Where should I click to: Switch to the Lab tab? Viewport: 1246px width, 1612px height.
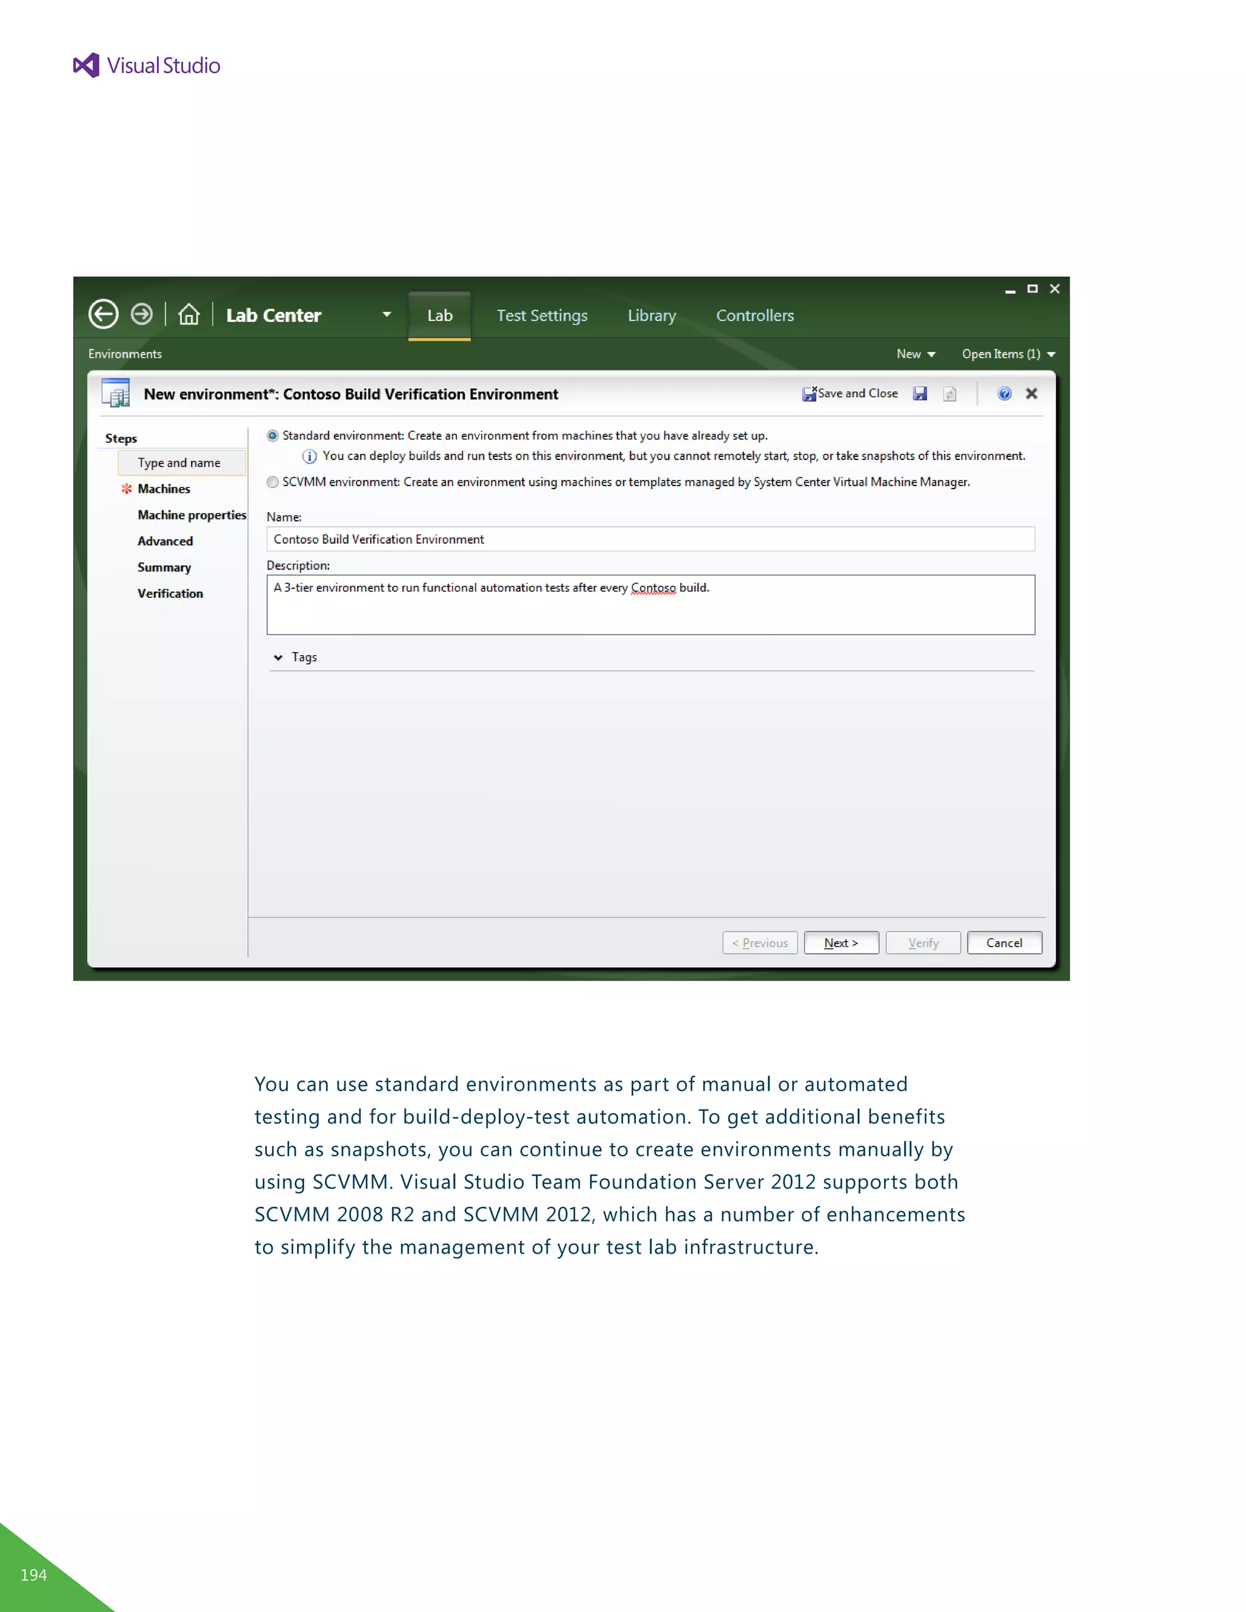[440, 315]
